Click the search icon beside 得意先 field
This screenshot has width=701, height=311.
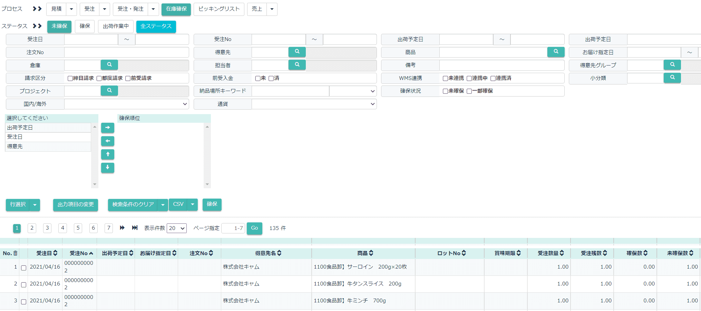297,52
